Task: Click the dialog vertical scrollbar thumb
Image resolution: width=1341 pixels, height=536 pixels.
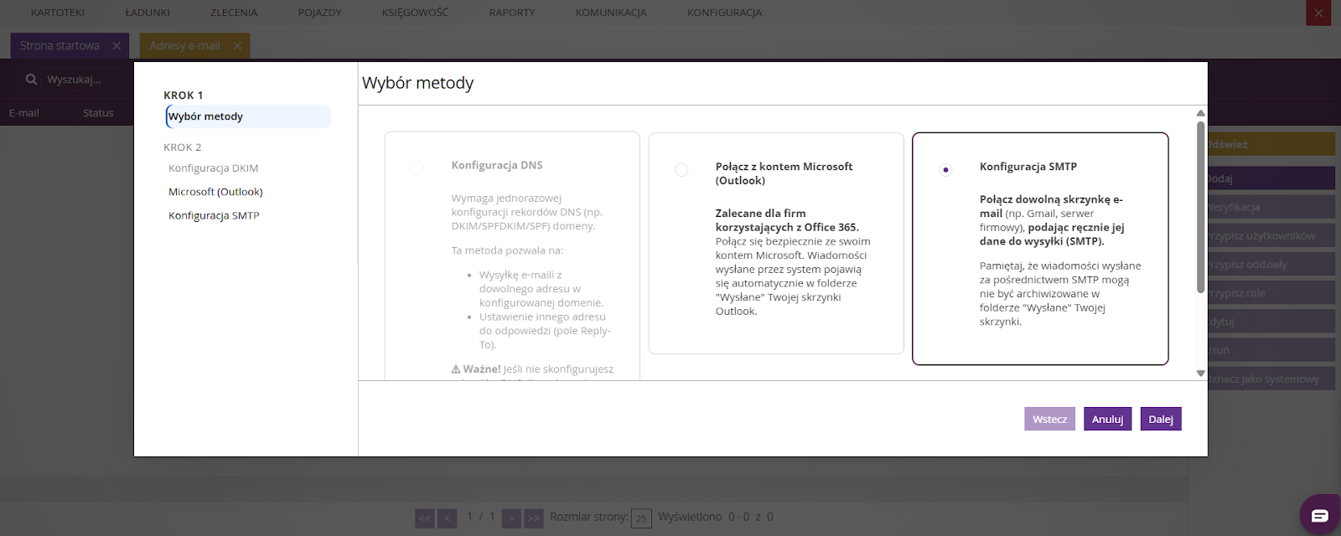Action: pyautogui.click(x=1200, y=208)
